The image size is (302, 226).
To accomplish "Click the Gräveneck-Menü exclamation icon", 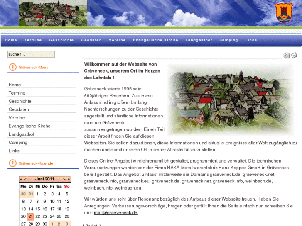I will click(13, 67).
